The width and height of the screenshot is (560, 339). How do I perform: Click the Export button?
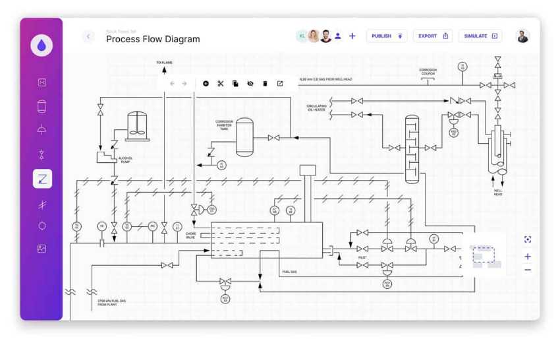pos(433,36)
